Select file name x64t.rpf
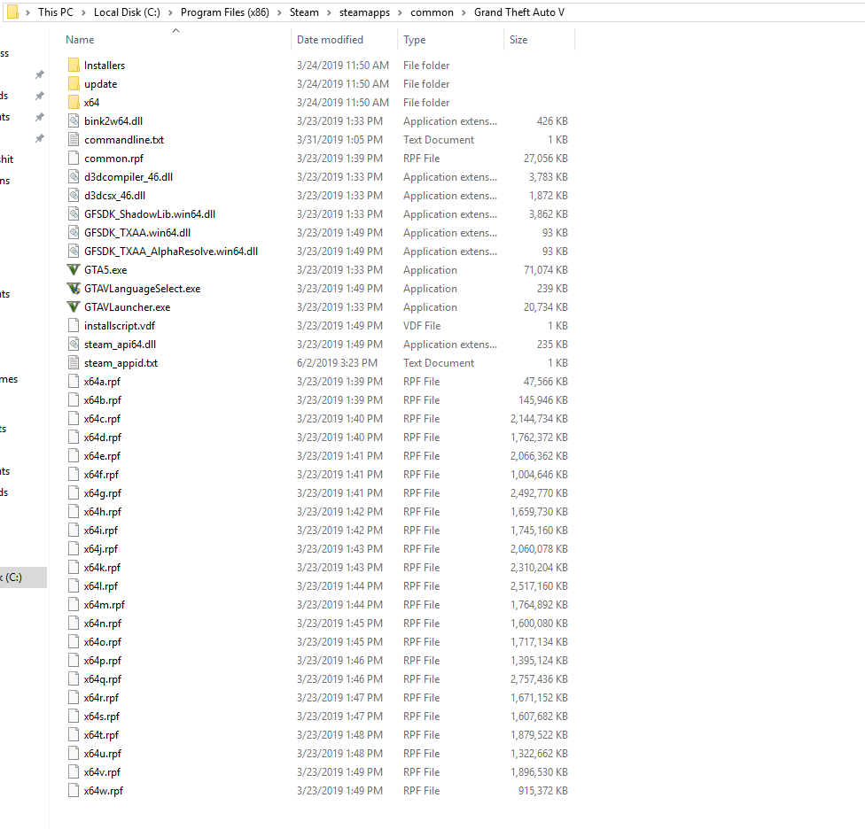Image resolution: width=865 pixels, height=829 pixels. (102, 735)
